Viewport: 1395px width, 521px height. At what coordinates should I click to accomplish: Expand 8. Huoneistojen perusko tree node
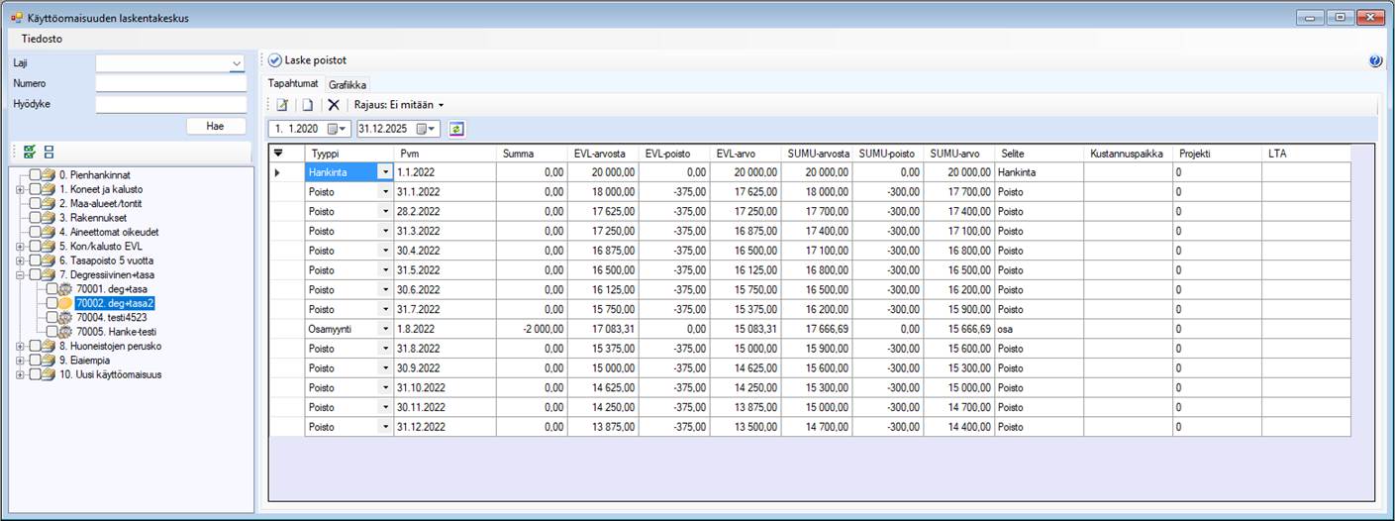pyautogui.click(x=20, y=347)
